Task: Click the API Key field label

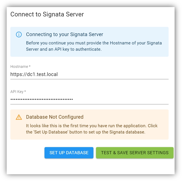Action: pos(17,92)
